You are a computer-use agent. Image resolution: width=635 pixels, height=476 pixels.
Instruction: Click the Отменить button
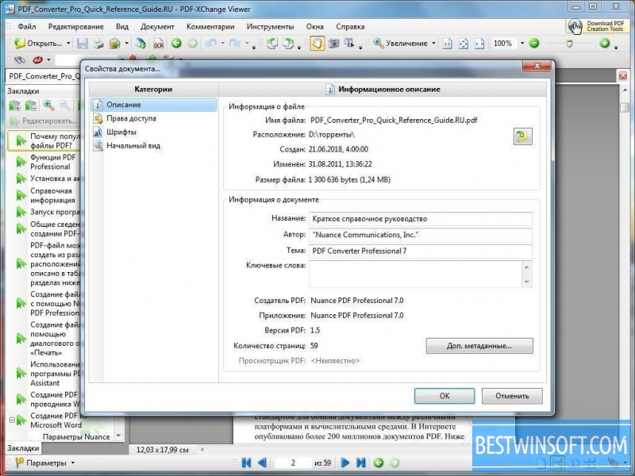tap(512, 396)
